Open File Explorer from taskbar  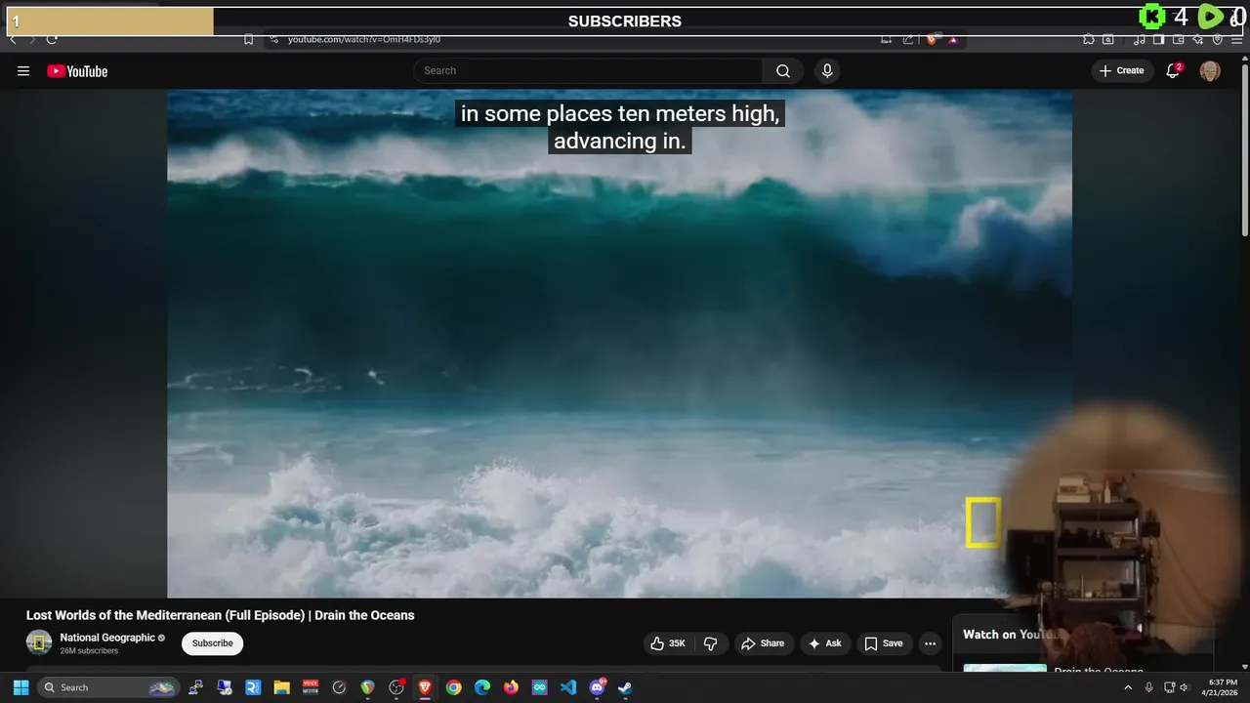(x=281, y=687)
